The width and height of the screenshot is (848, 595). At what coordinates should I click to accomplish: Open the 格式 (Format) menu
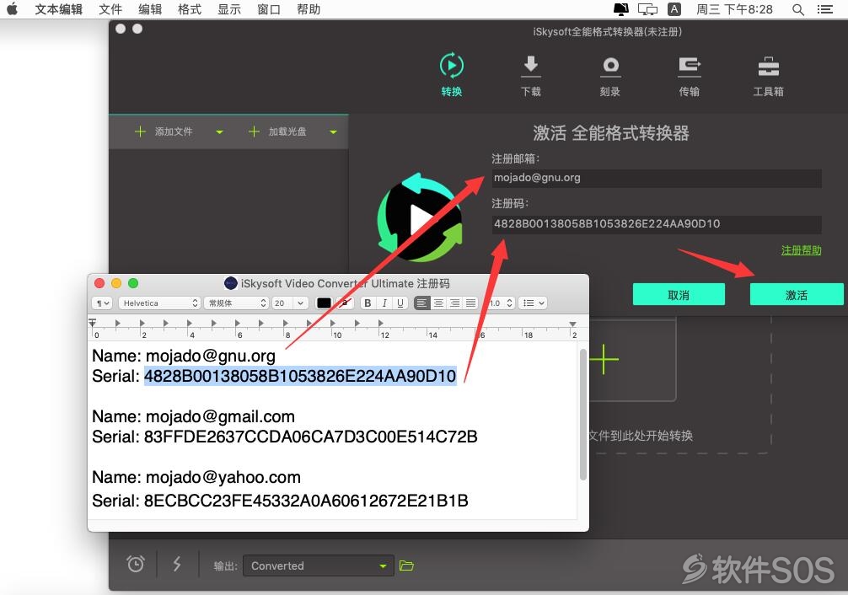point(190,9)
